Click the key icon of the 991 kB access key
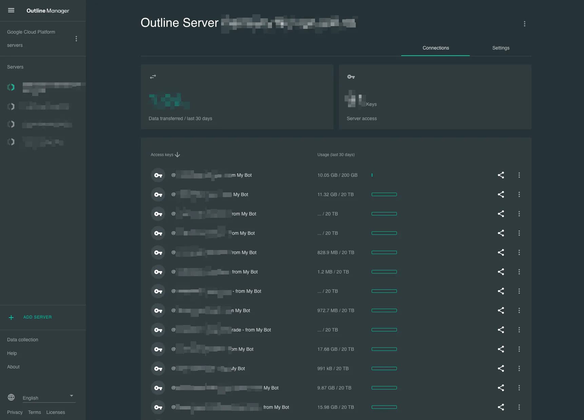 pos(158,368)
